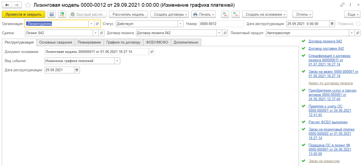Open the Документ основание reference icon
The width and height of the screenshot is (364, 166).
coord(152,52)
